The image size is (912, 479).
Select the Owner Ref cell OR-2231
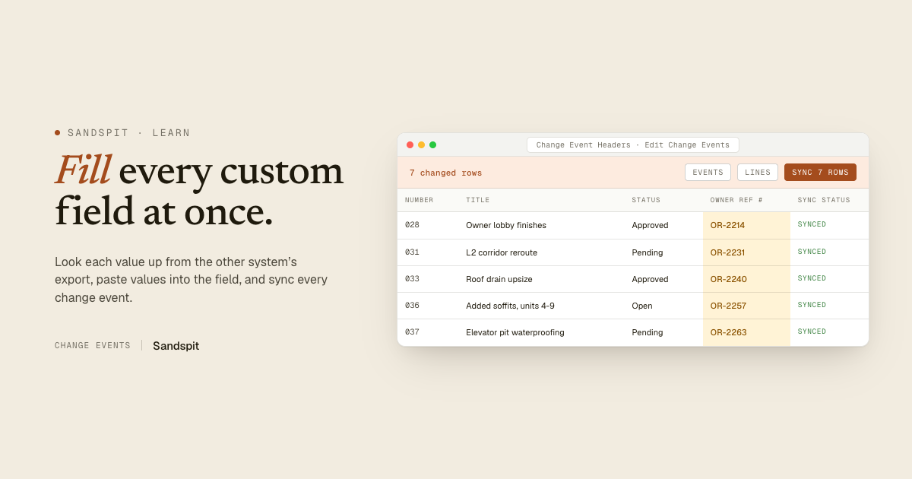(746, 252)
